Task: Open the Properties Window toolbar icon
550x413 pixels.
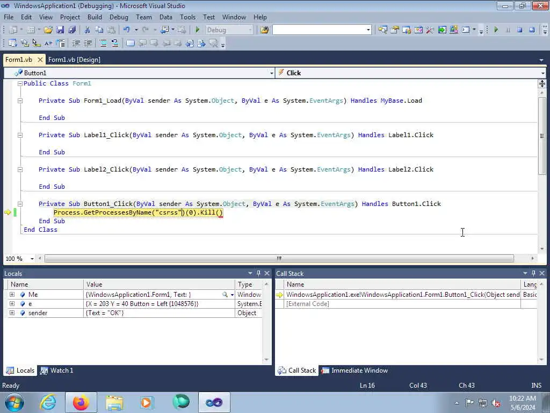Action: [395, 30]
